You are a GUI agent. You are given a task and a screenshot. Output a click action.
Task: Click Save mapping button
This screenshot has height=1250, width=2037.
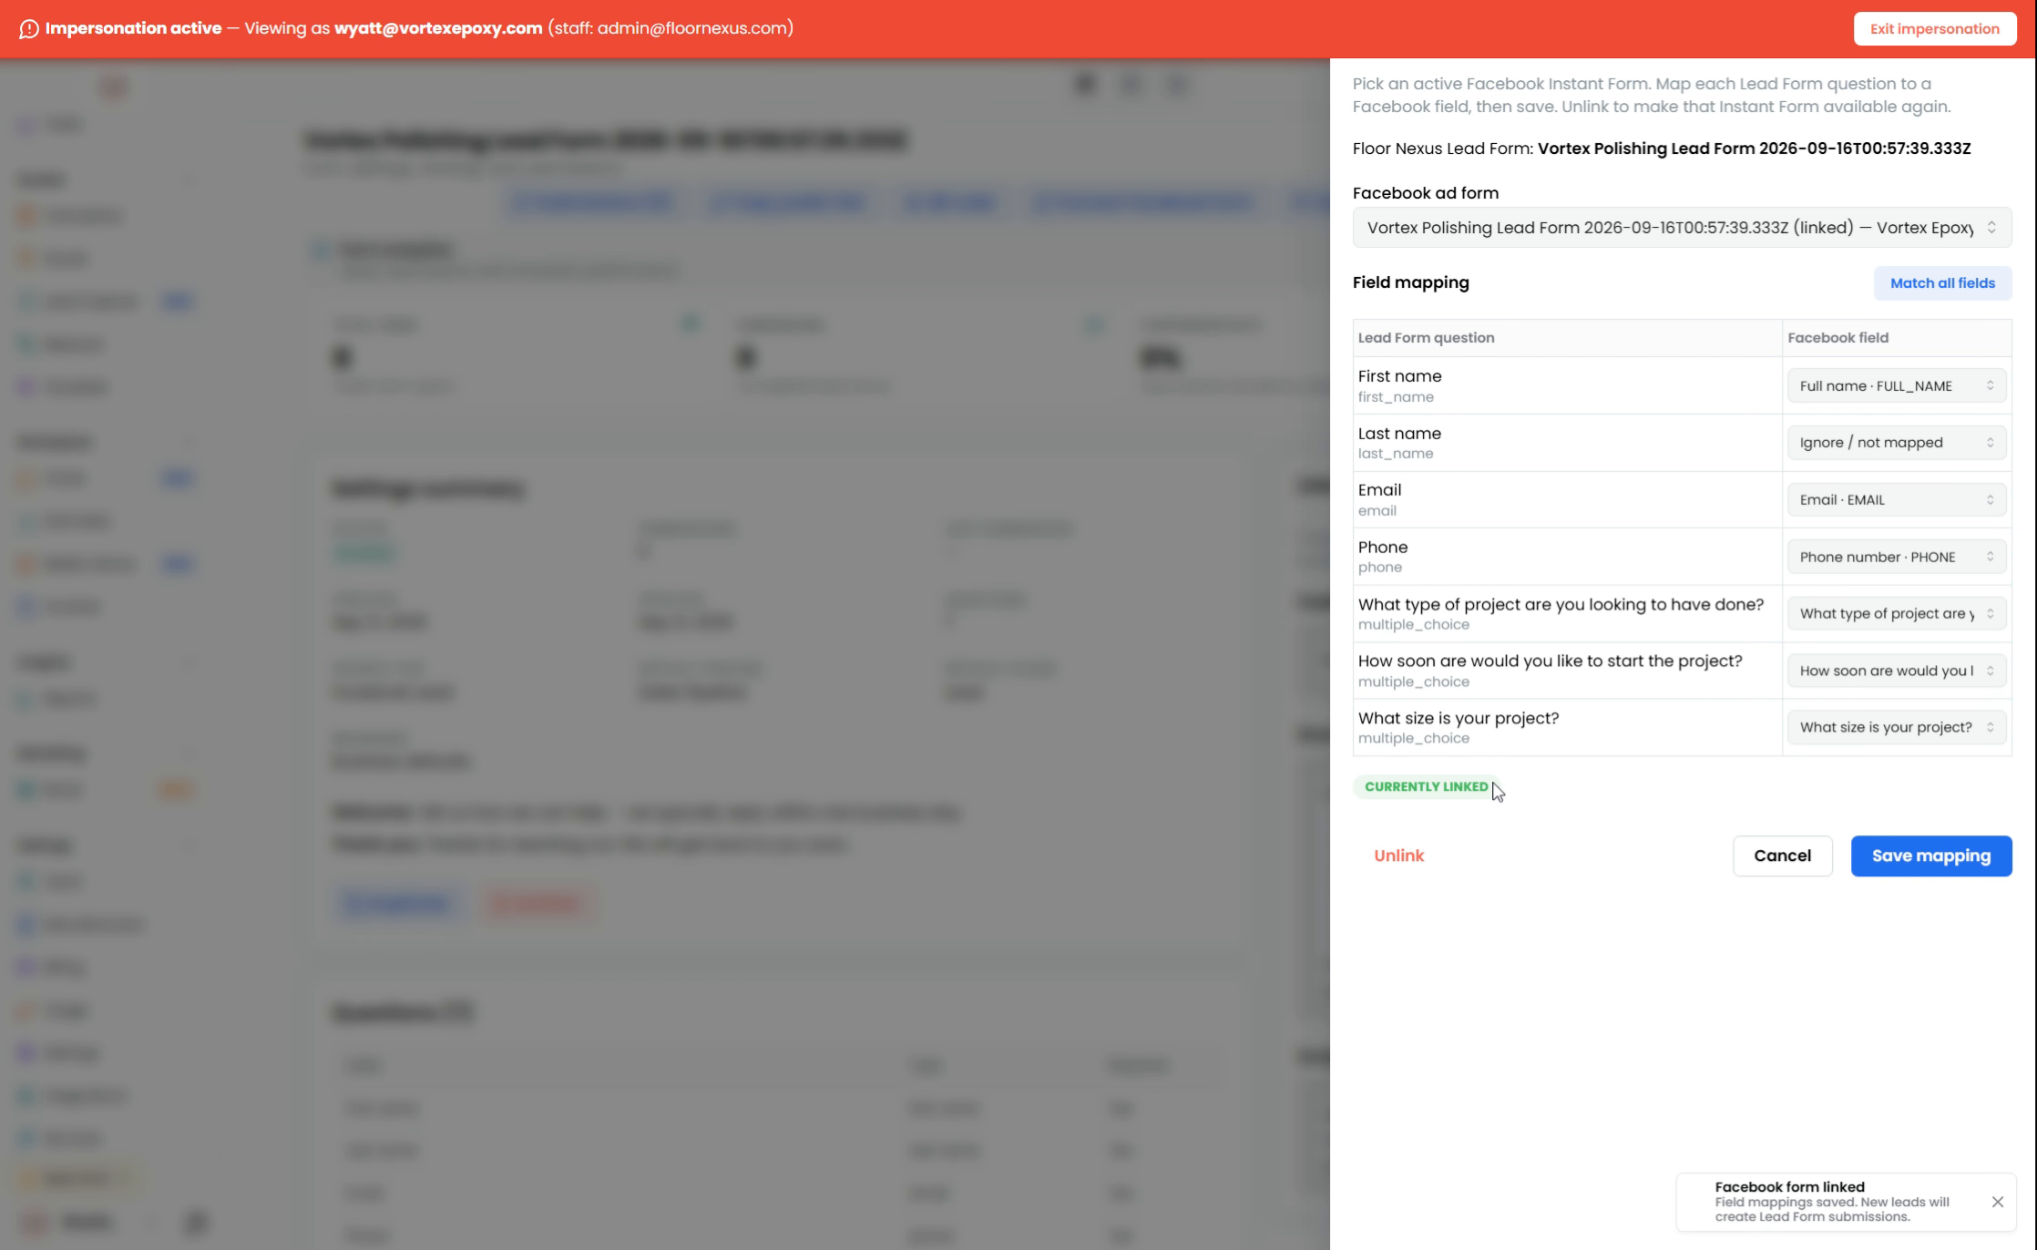pos(1930,856)
